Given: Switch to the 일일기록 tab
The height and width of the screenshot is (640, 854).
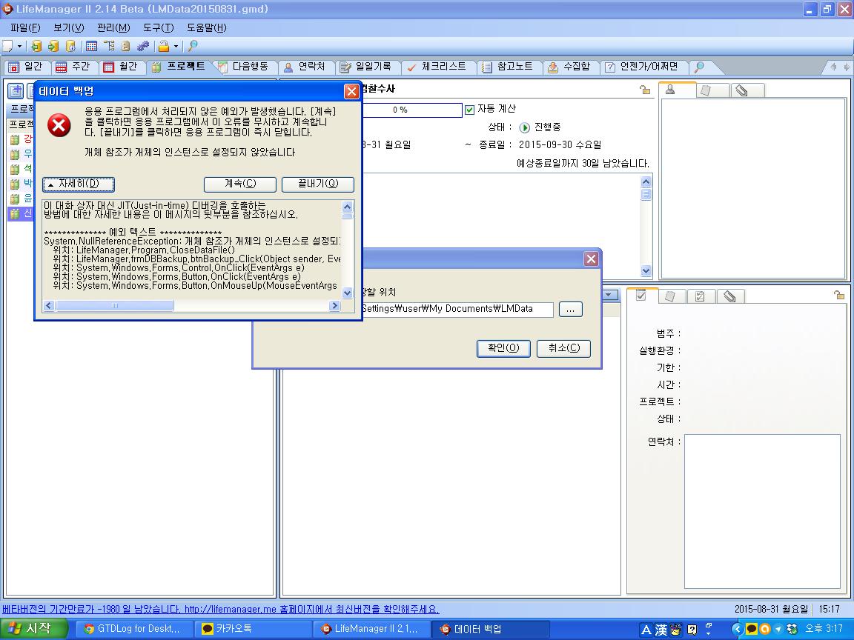Looking at the screenshot, I should pyautogui.click(x=366, y=67).
